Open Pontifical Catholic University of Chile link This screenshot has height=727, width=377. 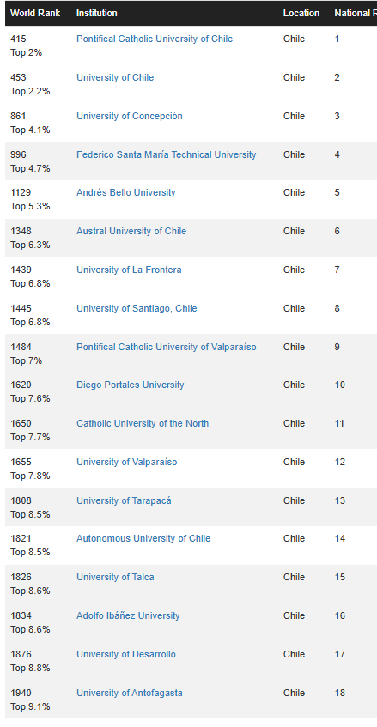pyautogui.click(x=155, y=39)
